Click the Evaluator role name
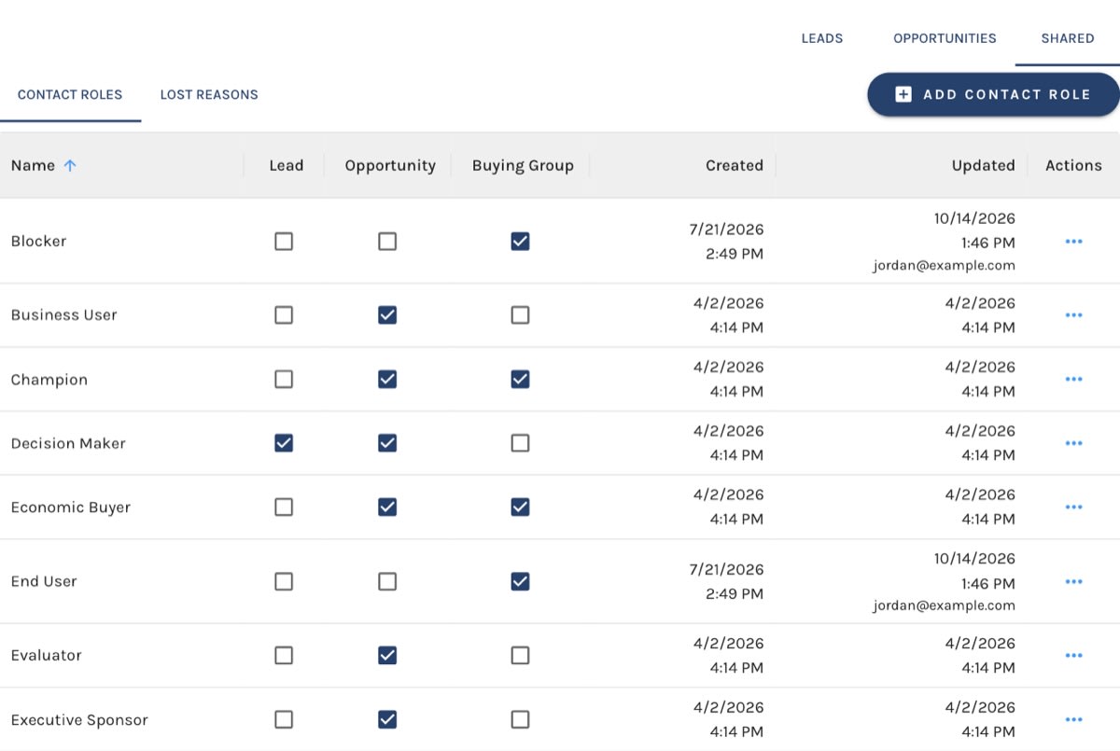This screenshot has width=1120, height=751. [47, 655]
